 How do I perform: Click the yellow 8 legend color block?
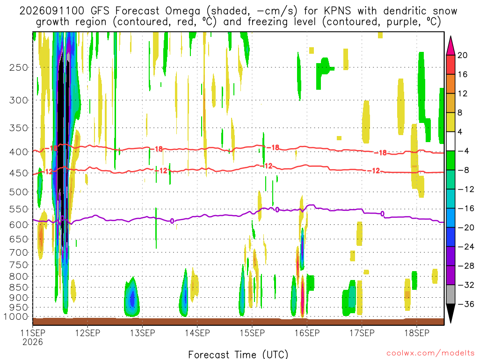[x=450, y=122]
